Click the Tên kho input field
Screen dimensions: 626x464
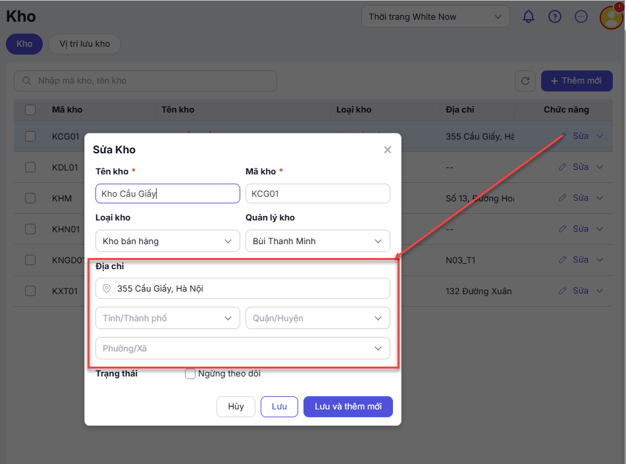click(x=167, y=193)
